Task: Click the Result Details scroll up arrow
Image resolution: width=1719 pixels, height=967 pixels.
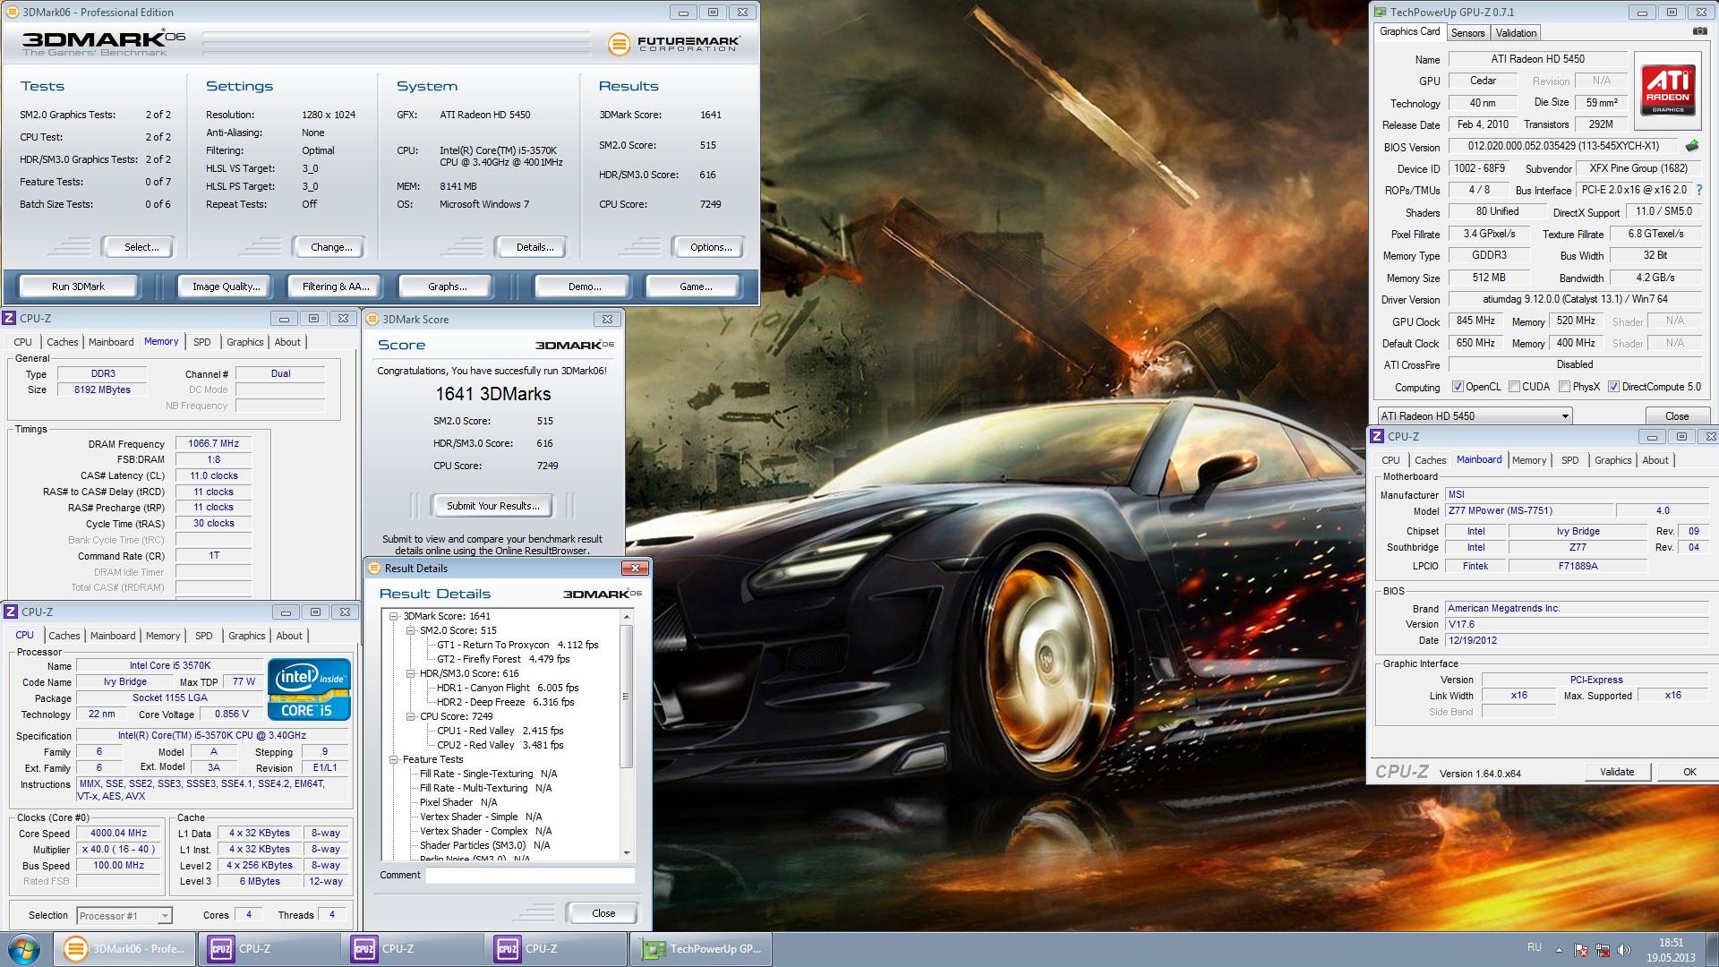Action: tap(626, 617)
